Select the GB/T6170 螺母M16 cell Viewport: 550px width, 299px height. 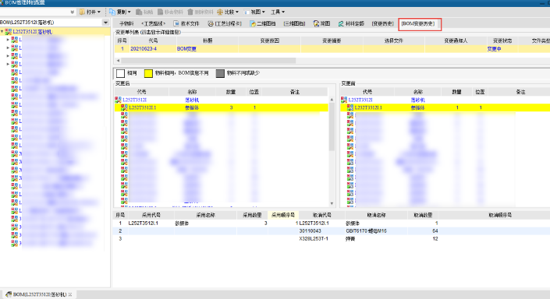pyautogui.click(x=366, y=231)
